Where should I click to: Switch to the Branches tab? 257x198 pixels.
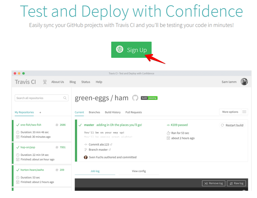pos(94,112)
